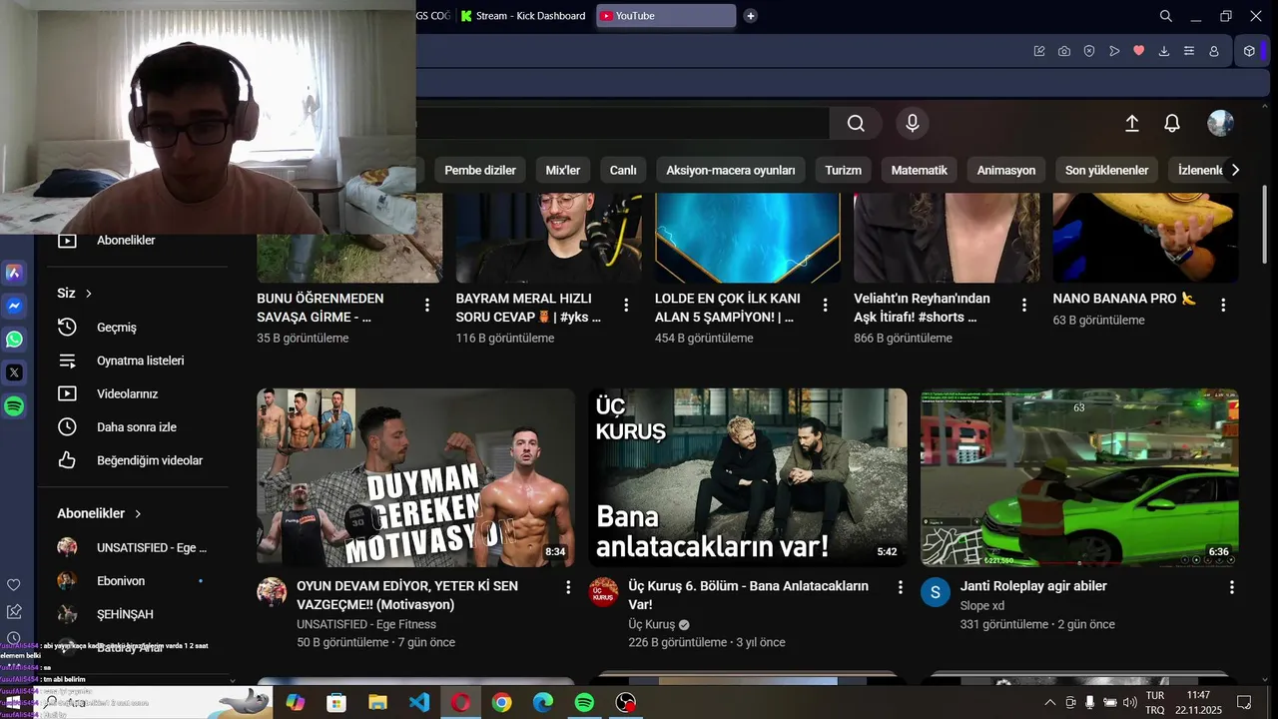Viewport: 1278px width, 719px height.
Task: Click the Opera edit-page pencil icon
Action: pos(1039,51)
